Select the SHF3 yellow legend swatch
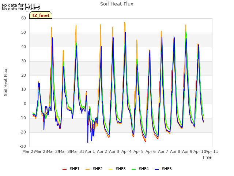This screenshot has width=234, height=176. (110, 169)
